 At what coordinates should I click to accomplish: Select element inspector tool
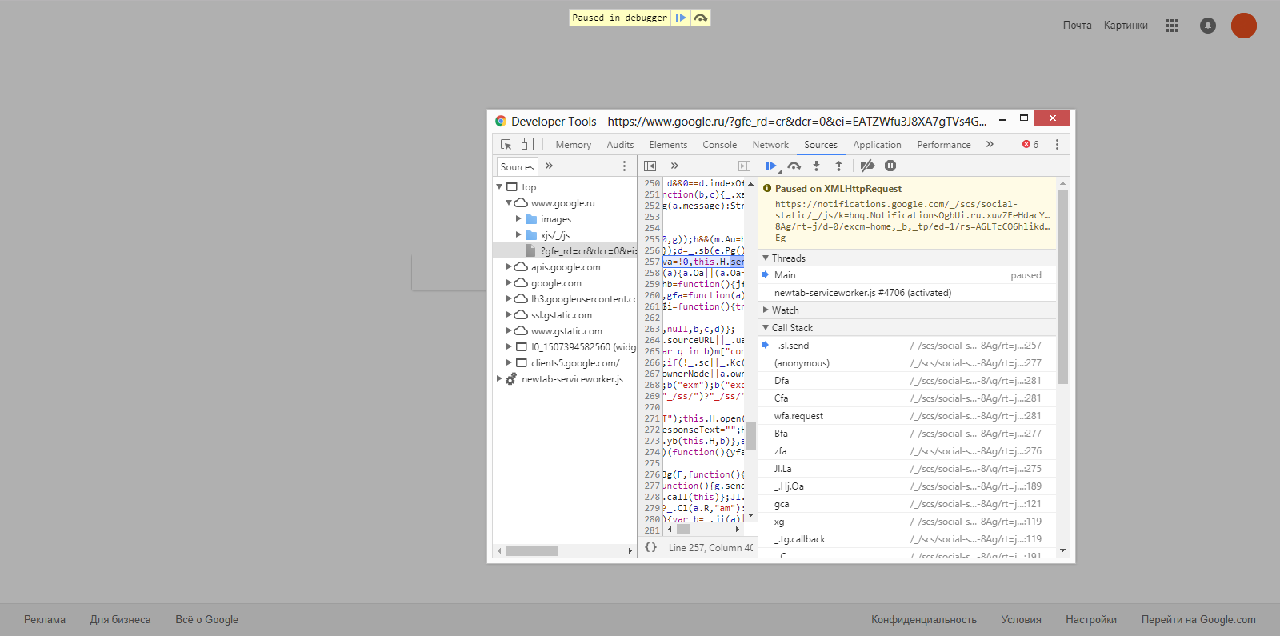click(506, 145)
